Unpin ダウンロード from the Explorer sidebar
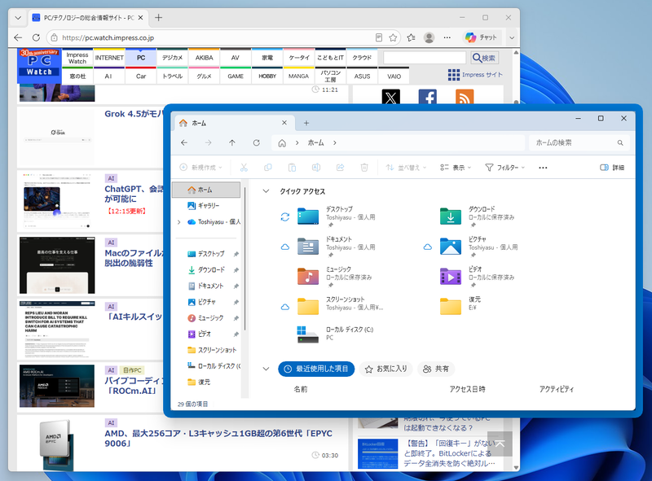Image resolution: width=652 pixels, height=481 pixels. tap(236, 270)
